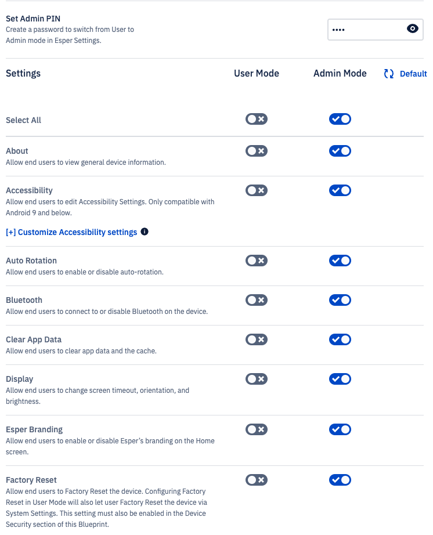This screenshot has height=535, width=433.
Task: Show the Admin PIN with eye icon
Action: tap(412, 28)
